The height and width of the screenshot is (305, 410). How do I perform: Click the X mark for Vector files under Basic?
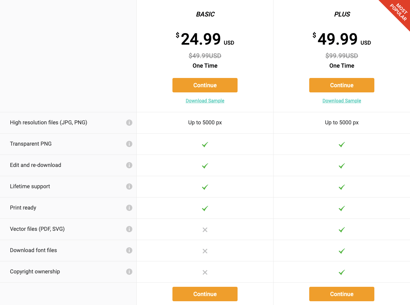coord(205,229)
